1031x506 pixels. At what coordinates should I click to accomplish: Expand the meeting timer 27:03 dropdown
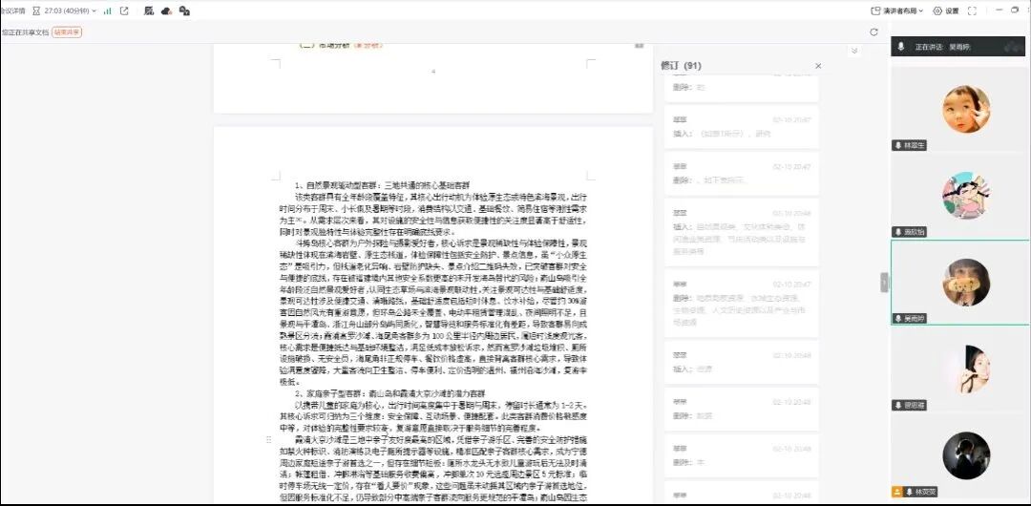coord(94,11)
